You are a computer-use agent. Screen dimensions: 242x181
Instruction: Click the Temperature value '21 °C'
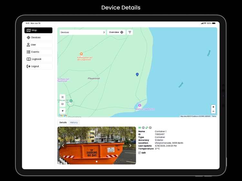tap(157, 149)
